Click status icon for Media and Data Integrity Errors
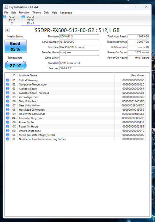The width and height of the screenshot is (155, 222). (x=8, y=135)
